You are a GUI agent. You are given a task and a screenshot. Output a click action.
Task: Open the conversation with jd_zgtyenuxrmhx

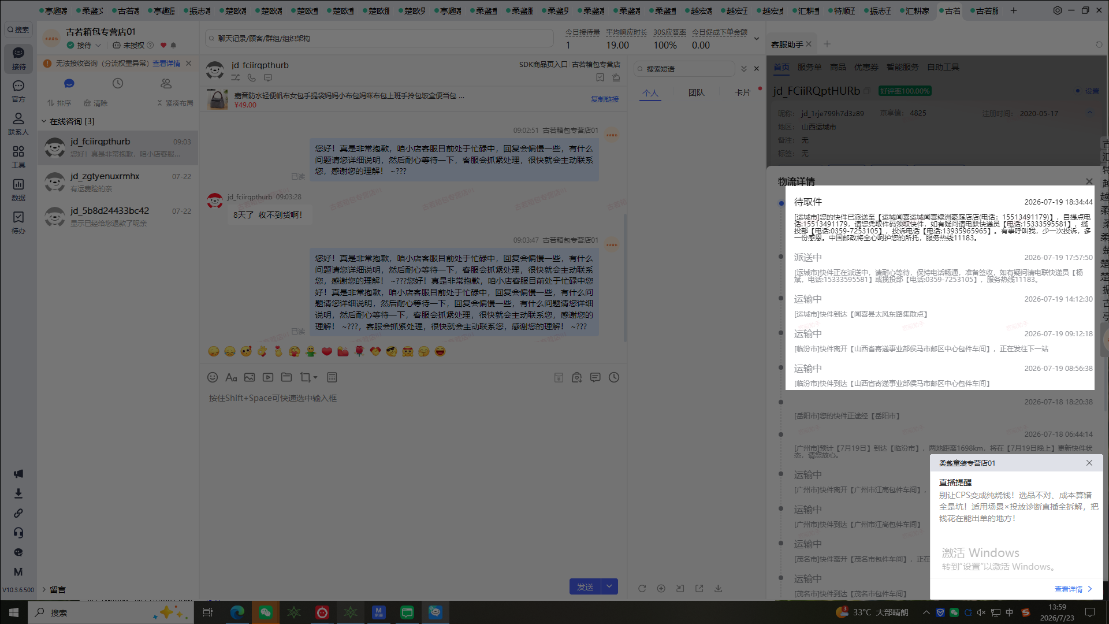coord(118,182)
